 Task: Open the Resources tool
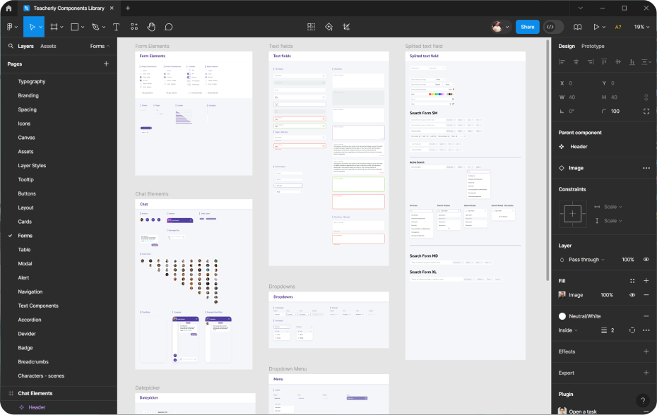134,27
